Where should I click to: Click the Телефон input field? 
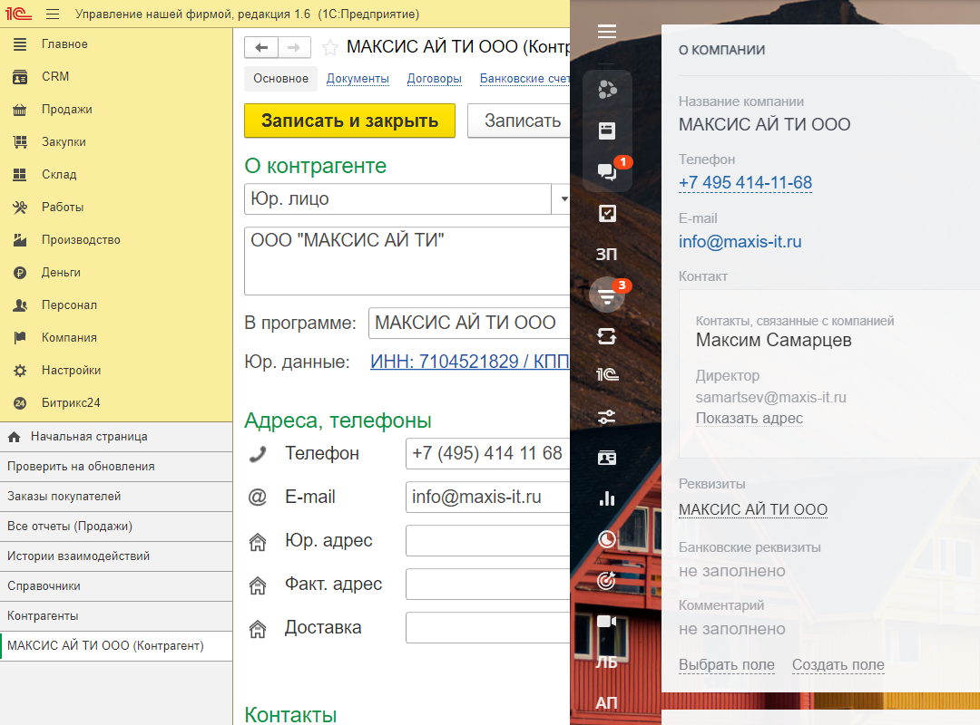[487, 453]
